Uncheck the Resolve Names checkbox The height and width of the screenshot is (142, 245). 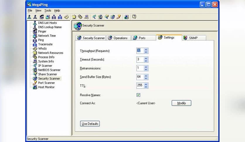(x=138, y=95)
